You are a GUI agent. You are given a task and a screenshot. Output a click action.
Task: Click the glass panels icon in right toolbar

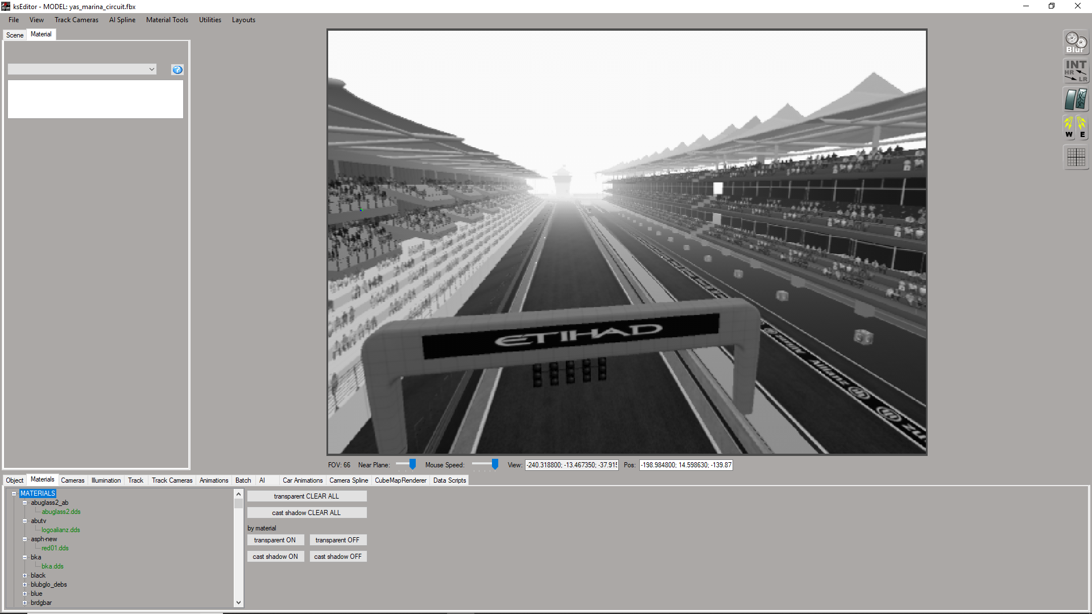click(x=1076, y=99)
